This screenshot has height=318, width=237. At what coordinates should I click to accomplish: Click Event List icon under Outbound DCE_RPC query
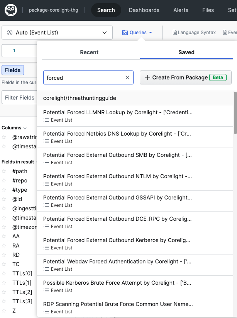click(46, 226)
